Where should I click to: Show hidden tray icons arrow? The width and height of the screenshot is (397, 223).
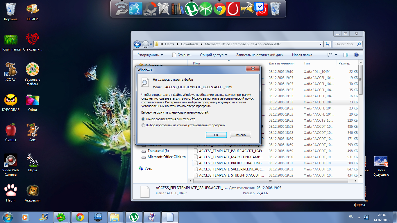[x=359, y=217]
